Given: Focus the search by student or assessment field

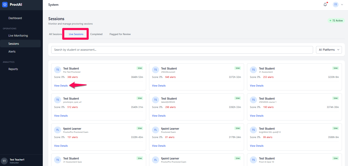Looking at the screenshot, I should point(182,50).
